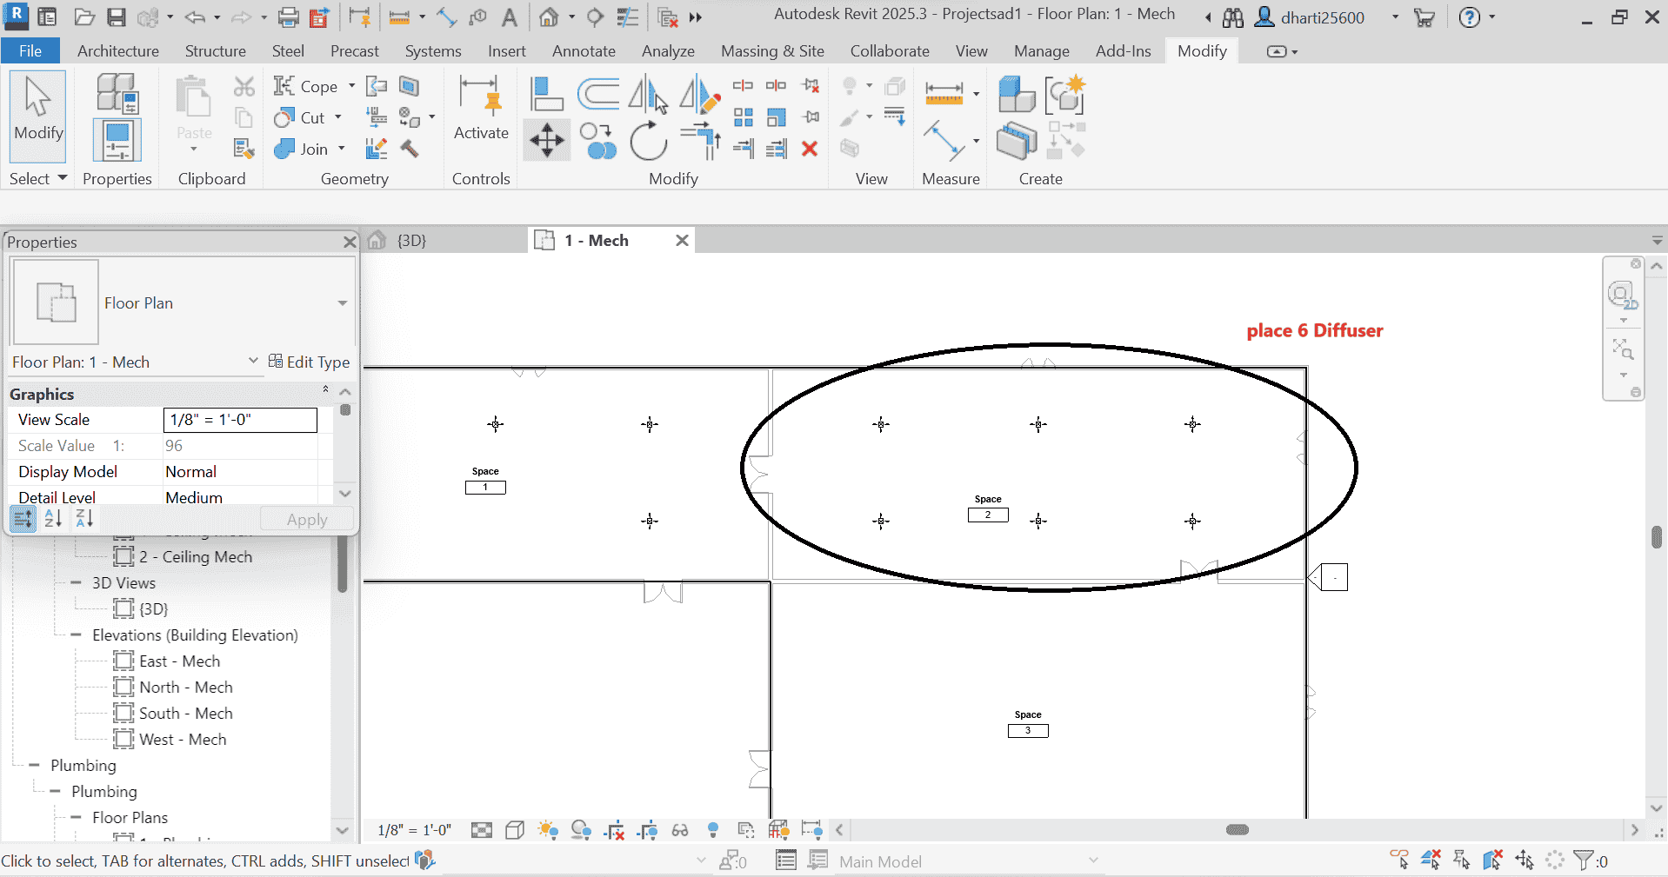Switch to the Systems ribbon tab

(432, 50)
